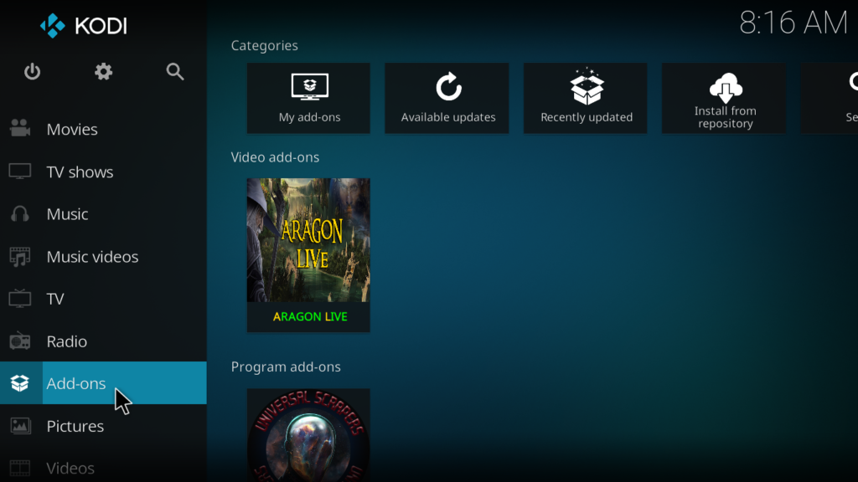Click the Radio icon
858x482 pixels.
pos(20,341)
